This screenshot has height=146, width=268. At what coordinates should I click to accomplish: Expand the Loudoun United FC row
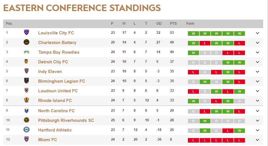coord(257,91)
